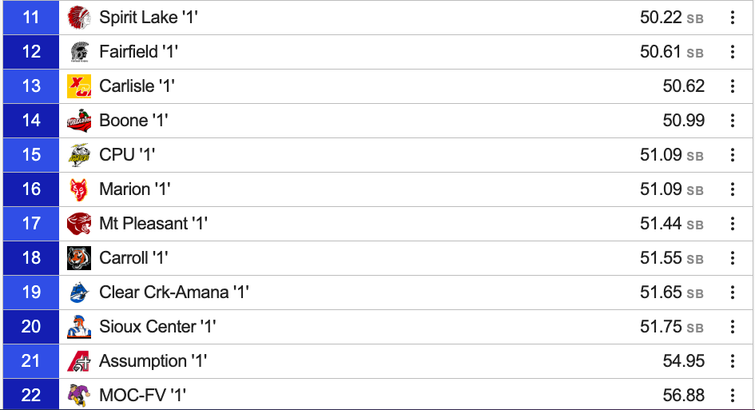Open more options for Clear Crk-Amana row
755x410 pixels.
(733, 292)
